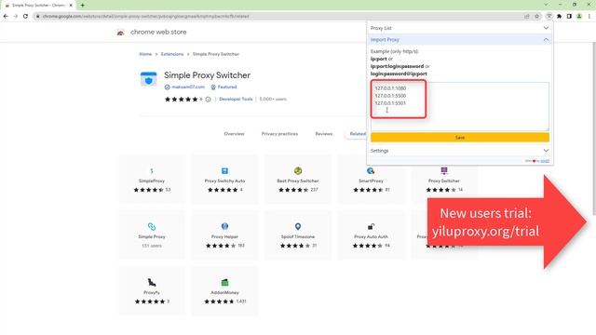The width and height of the screenshot is (596, 335).
Task: Collapse the Import Proxy section
Action: pyautogui.click(x=460, y=39)
